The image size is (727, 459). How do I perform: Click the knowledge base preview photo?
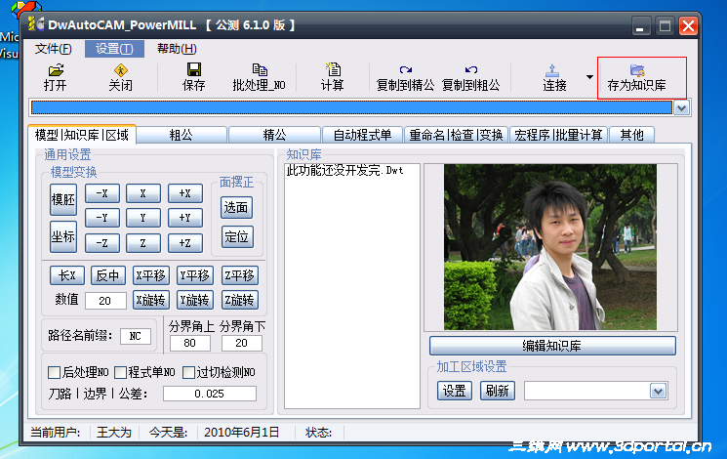tap(550, 247)
